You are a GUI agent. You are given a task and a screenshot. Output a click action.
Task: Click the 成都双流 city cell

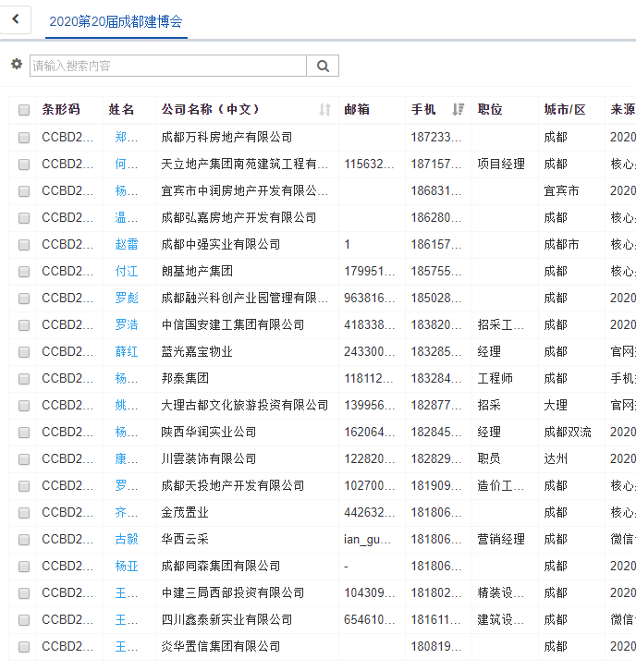tap(568, 433)
